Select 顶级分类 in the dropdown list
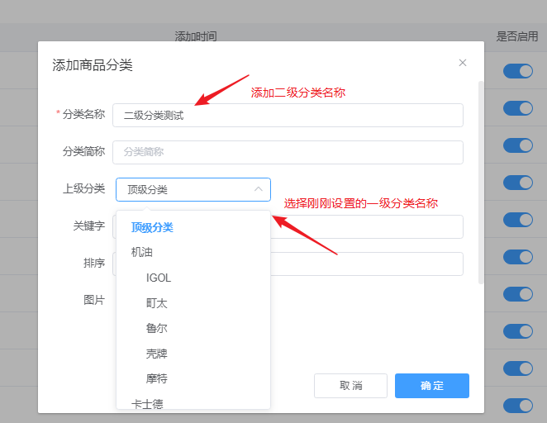Viewport: 547px width, 423px height. [151, 227]
